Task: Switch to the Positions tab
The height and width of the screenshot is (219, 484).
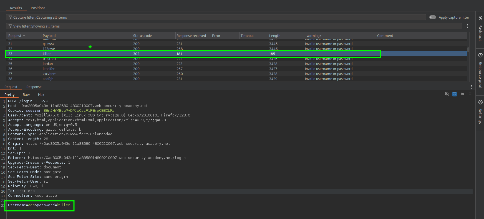Action: 38,8
